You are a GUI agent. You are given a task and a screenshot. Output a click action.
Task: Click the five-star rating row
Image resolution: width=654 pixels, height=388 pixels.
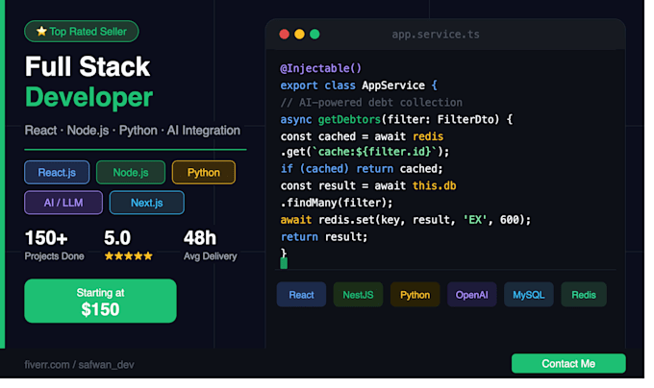pyautogui.click(x=129, y=256)
